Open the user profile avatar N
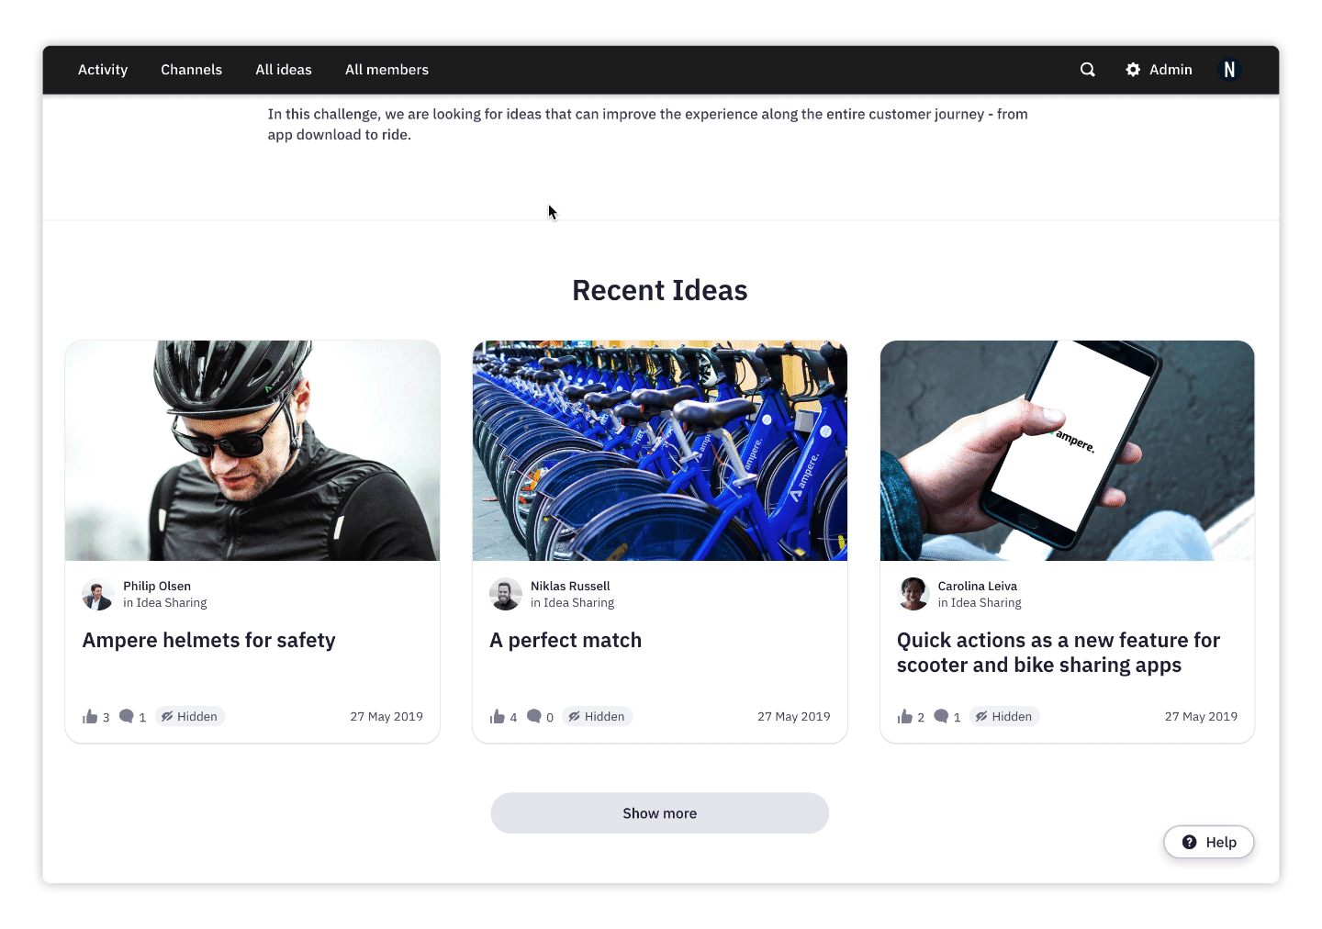 click(1229, 70)
